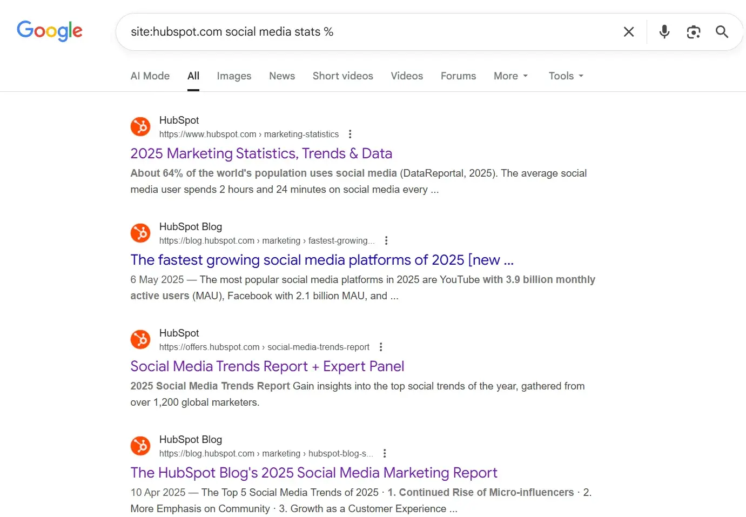Click the favicon next to offers.hubspot.com result
Screen dimensions: 746x517
140,339
